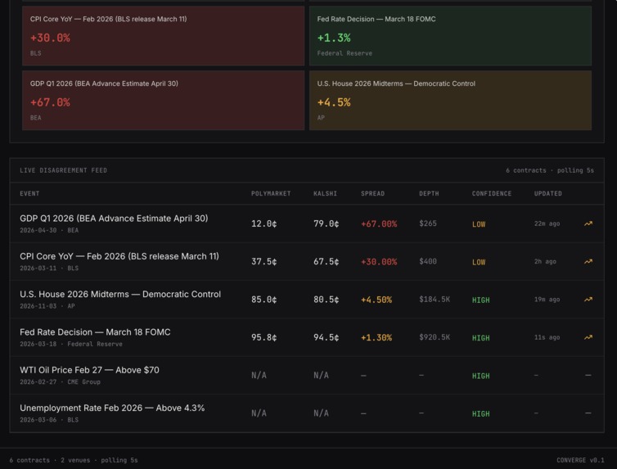Sort by the SPREAD column header
The width and height of the screenshot is (617, 469).
pos(372,194)
